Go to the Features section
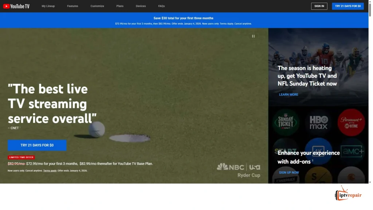This screenshot has width=373, height=210. 72,6
